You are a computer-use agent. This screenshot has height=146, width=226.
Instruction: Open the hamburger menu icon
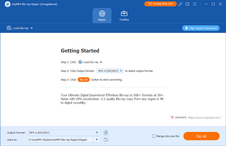195,4
